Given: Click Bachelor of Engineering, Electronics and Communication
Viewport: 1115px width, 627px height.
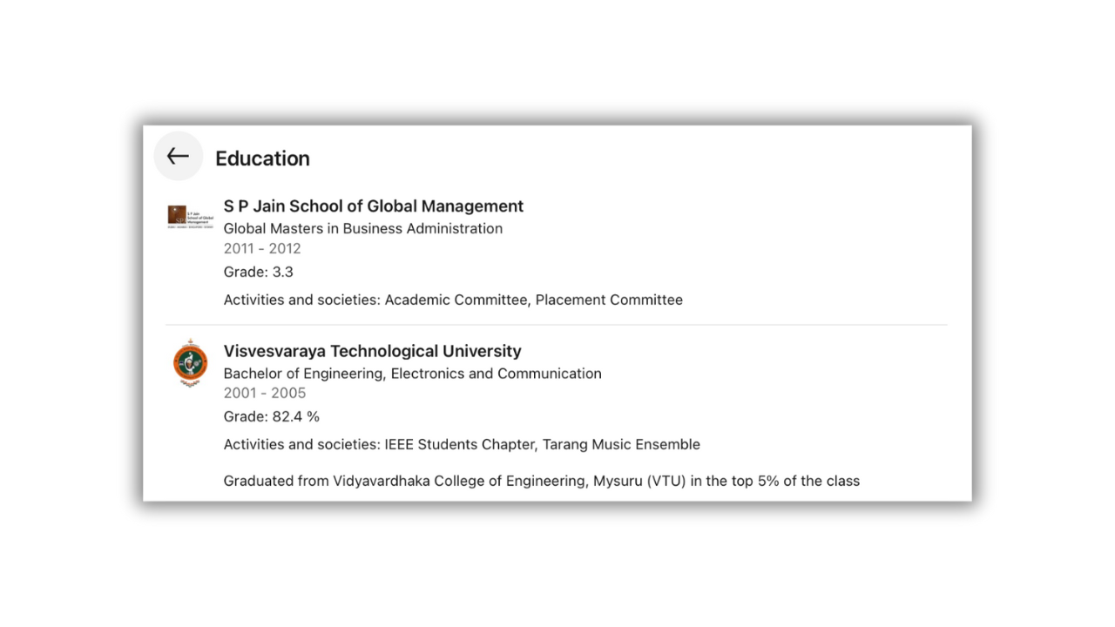Looking at the screenshot, I should [412, 374].
